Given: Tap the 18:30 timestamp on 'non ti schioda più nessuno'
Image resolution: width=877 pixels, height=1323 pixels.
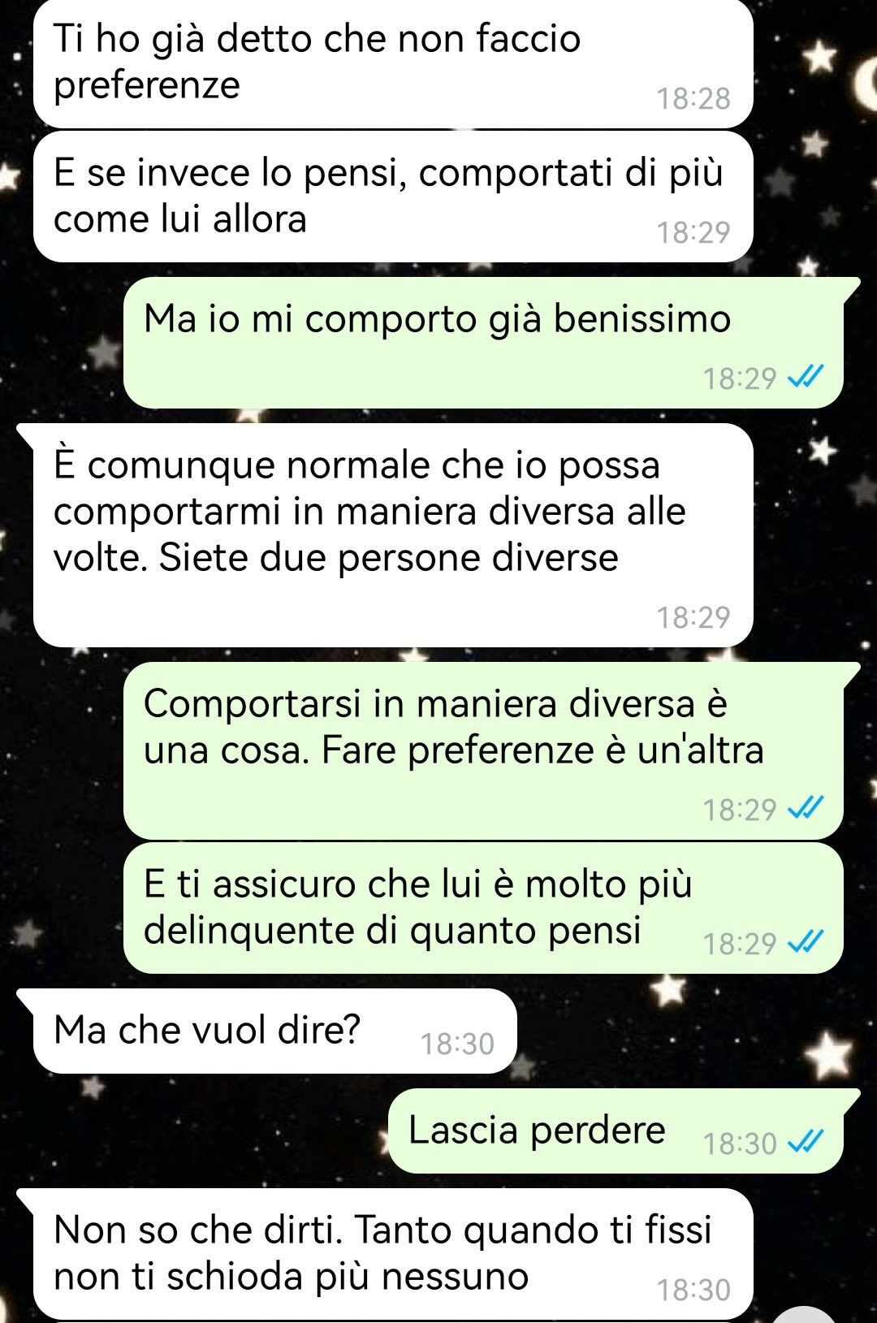Looking at the screenshot, I should (693, 1290).
